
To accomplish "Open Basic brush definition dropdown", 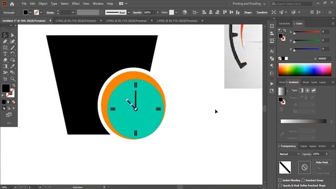I will (x=129, y=13).
